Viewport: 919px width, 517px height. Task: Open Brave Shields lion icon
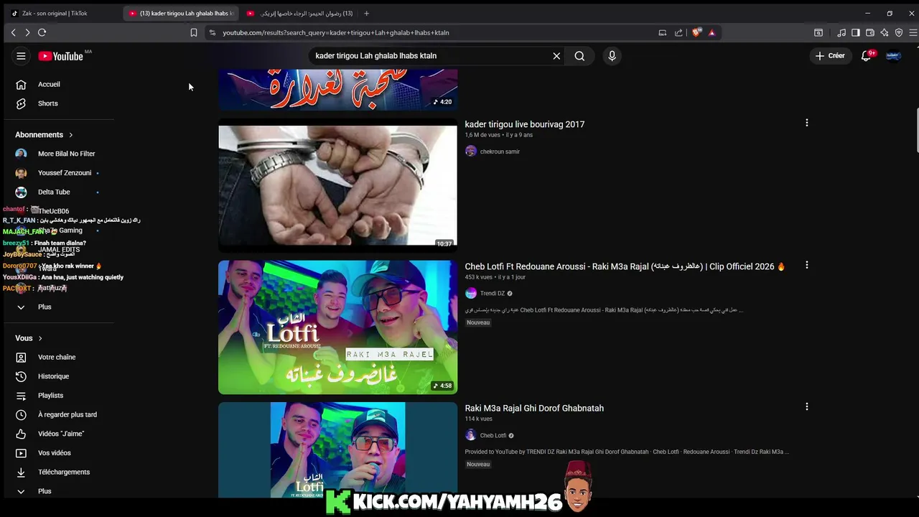[696, 32]
